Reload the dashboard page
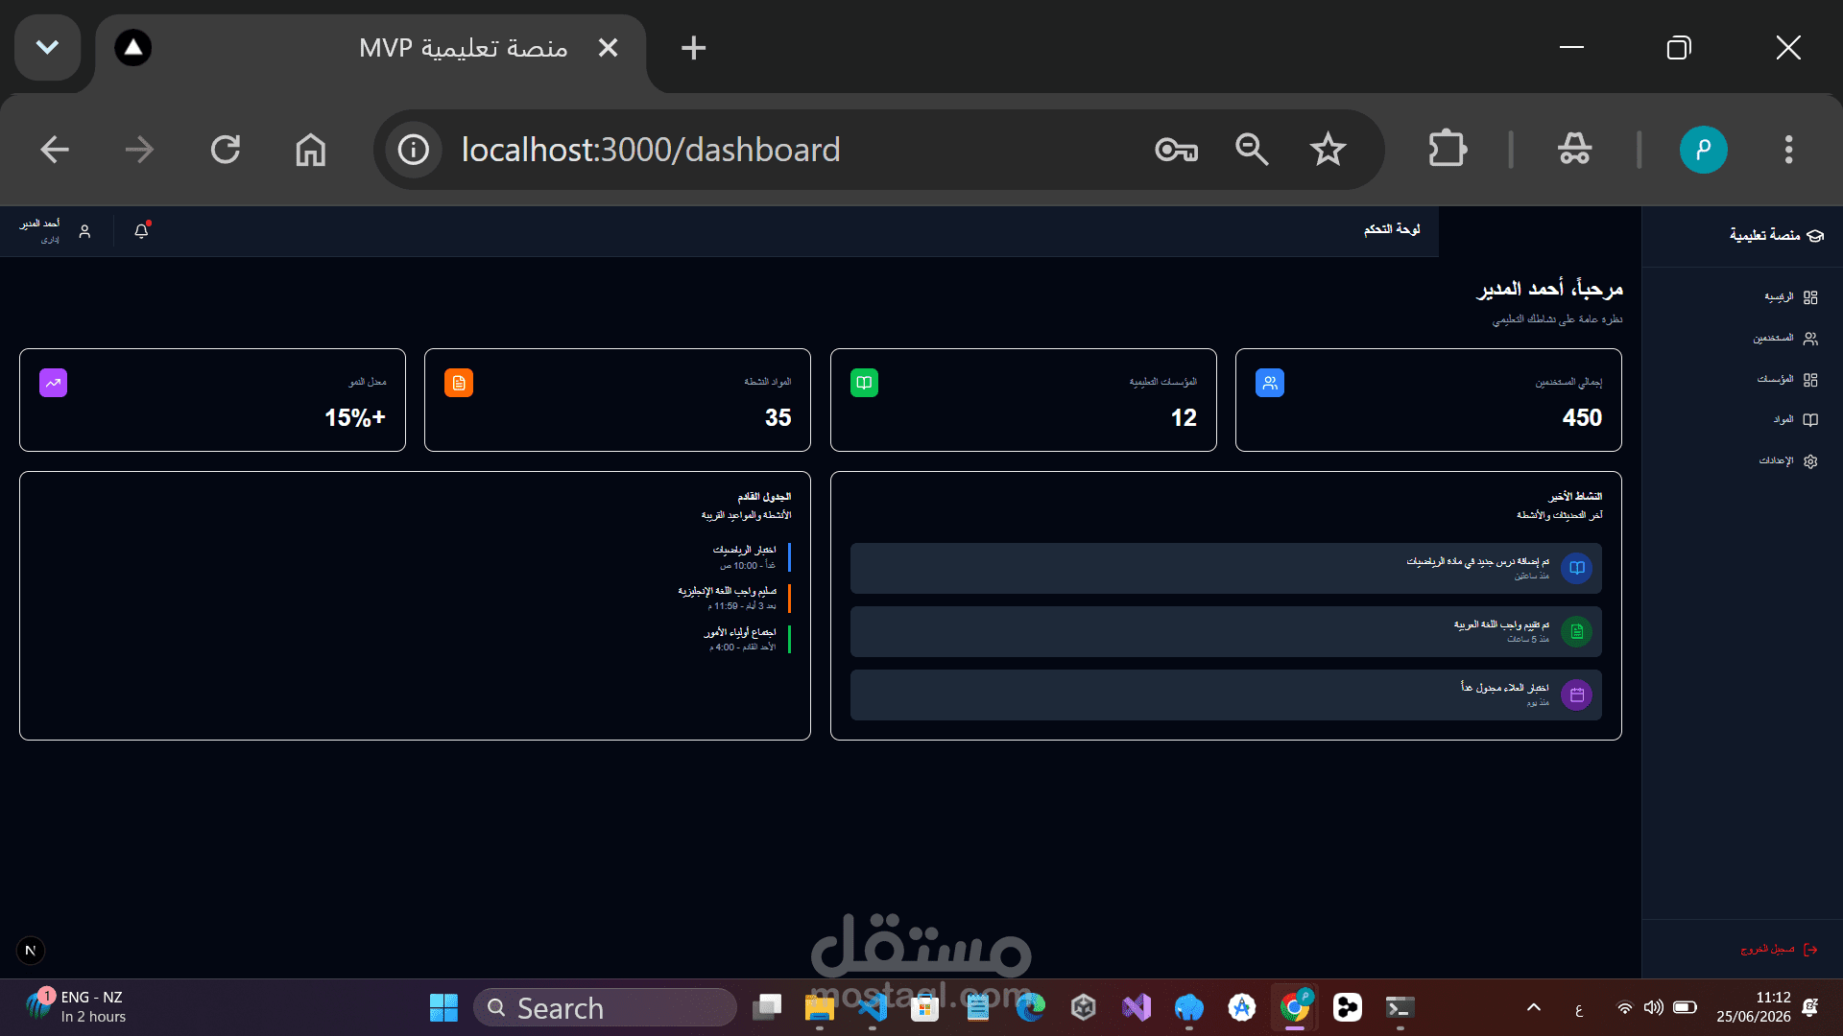 click(226, 150)
